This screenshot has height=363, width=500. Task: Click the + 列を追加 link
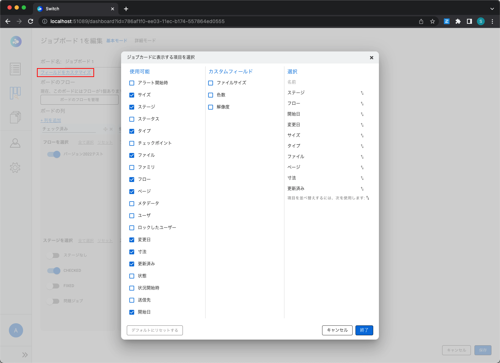point(51,121)
